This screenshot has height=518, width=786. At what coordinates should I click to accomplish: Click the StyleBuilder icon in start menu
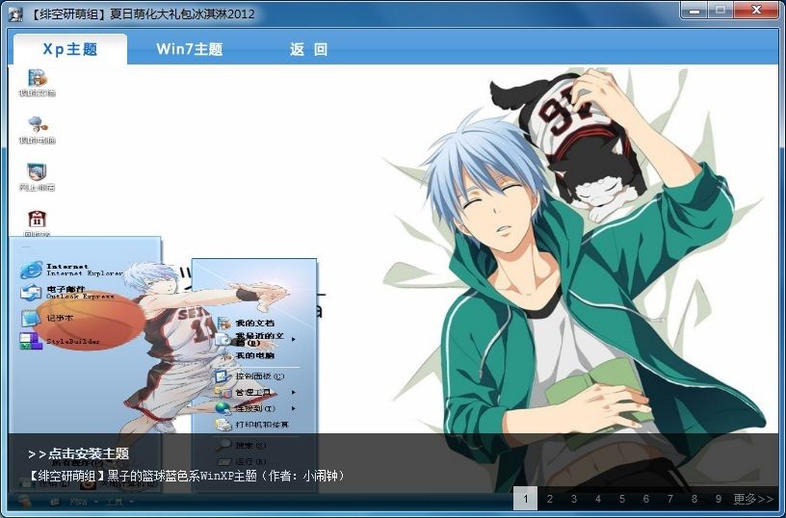tap(32, 340)
